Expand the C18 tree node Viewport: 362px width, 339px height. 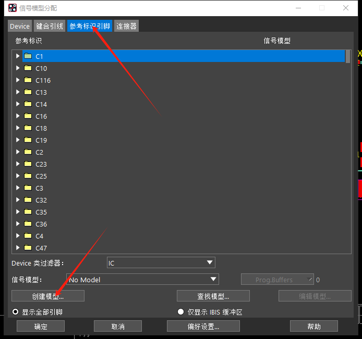(18, 128)
